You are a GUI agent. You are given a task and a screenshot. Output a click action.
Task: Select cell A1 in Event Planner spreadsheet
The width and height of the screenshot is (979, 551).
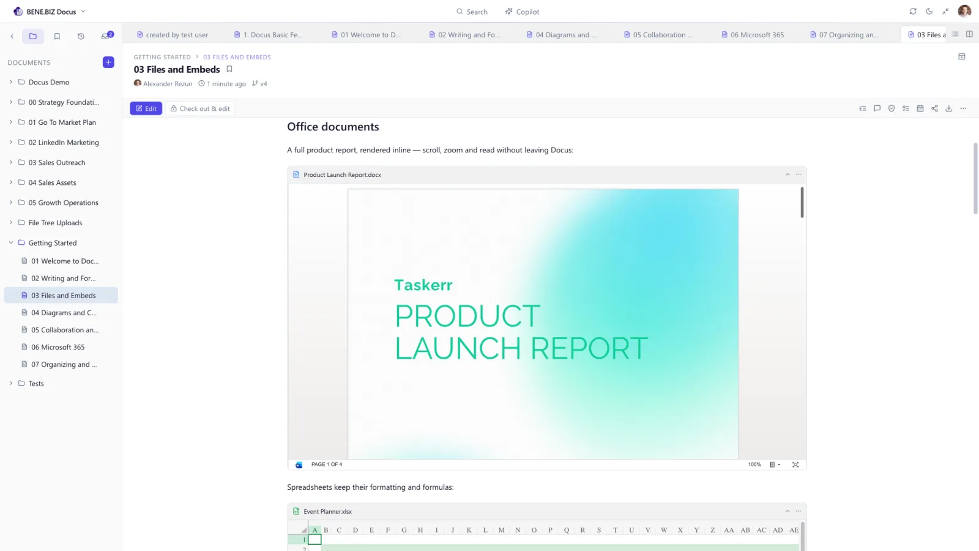click(x=315, y=539)
